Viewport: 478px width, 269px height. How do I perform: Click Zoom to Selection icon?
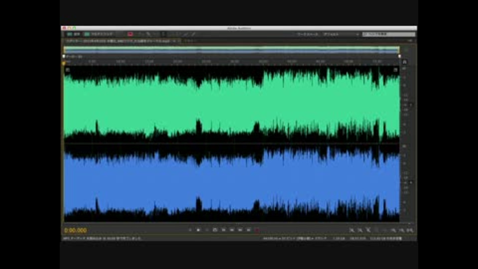pos(410,230)
